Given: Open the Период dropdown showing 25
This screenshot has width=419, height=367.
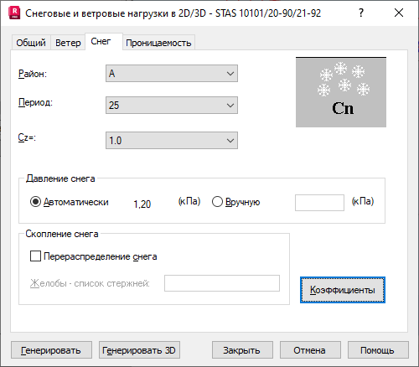Looking at the screenshot, I should click(172, 106).
